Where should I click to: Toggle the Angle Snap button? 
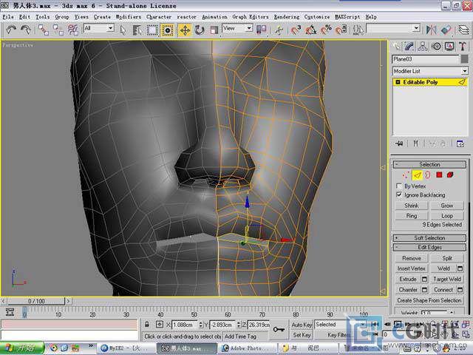310,30
